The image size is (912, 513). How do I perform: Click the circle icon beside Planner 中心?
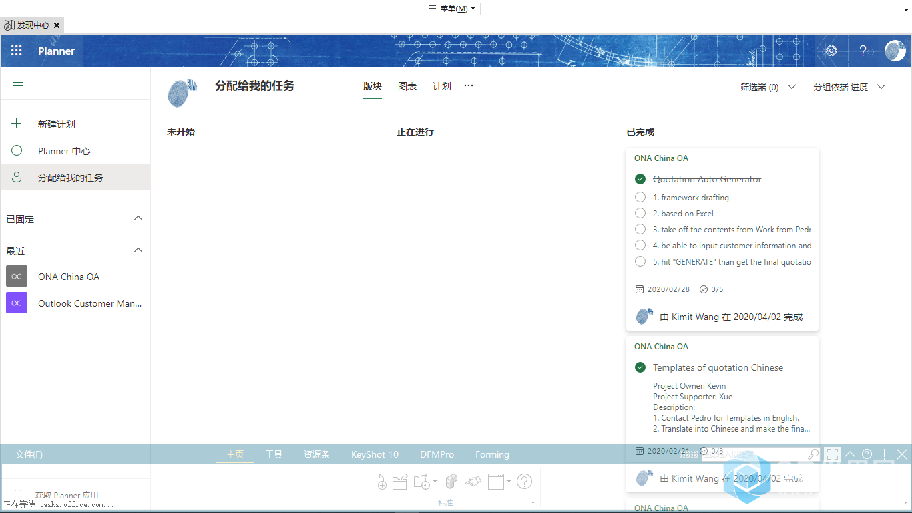[x=17, y=150]
